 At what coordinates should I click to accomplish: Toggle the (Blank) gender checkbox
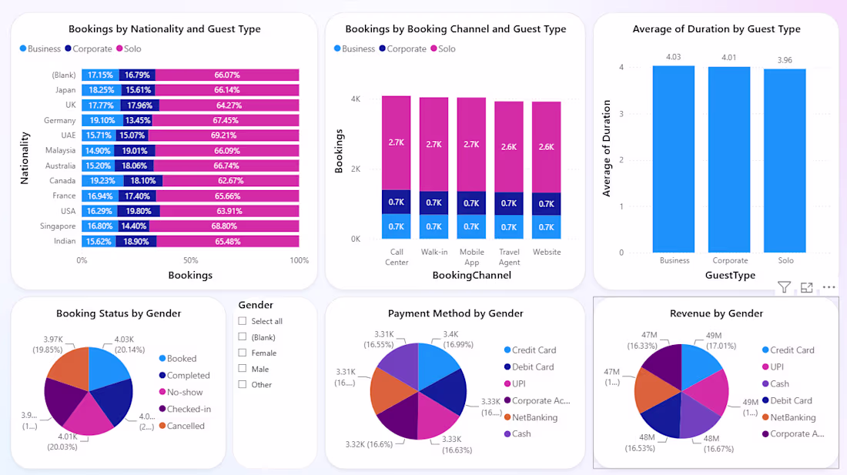point(243,337)
